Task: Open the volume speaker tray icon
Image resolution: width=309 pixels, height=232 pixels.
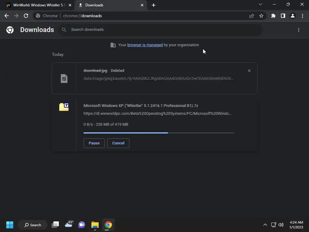Action: pos(281,225)
